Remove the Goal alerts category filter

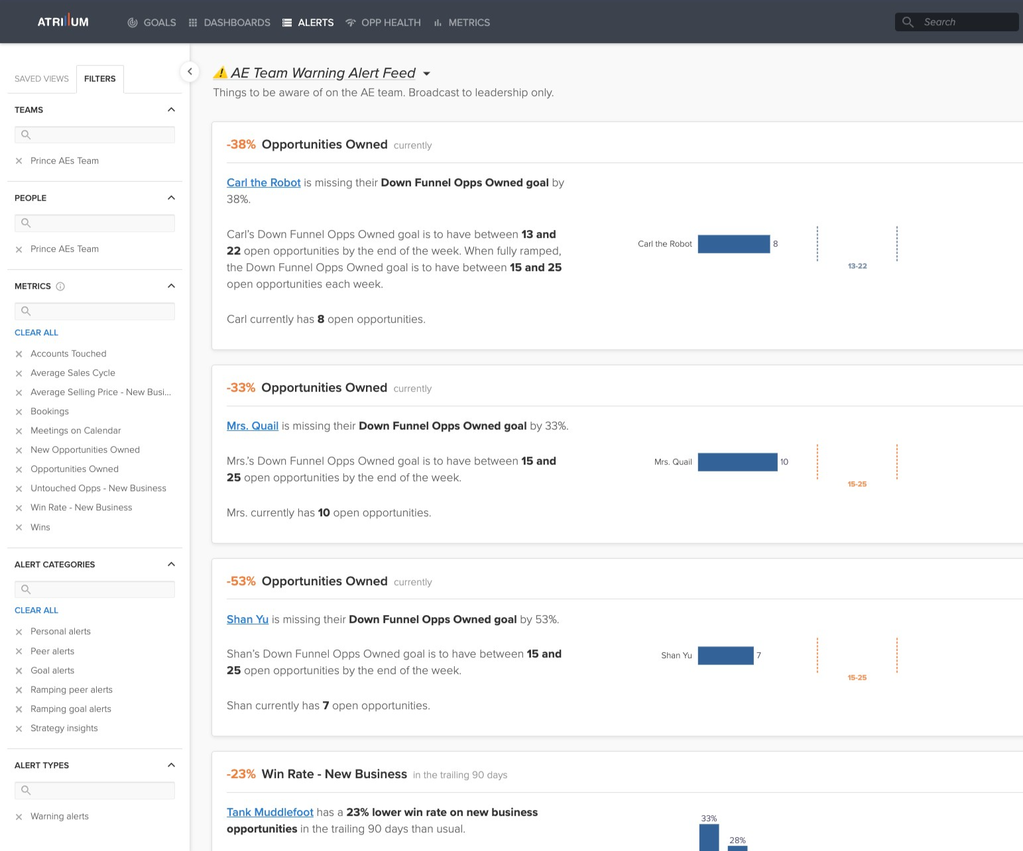[19, 671]
